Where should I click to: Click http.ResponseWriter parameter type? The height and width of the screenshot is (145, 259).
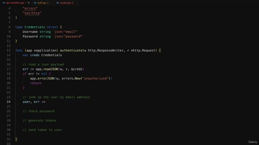coord(106,50)
